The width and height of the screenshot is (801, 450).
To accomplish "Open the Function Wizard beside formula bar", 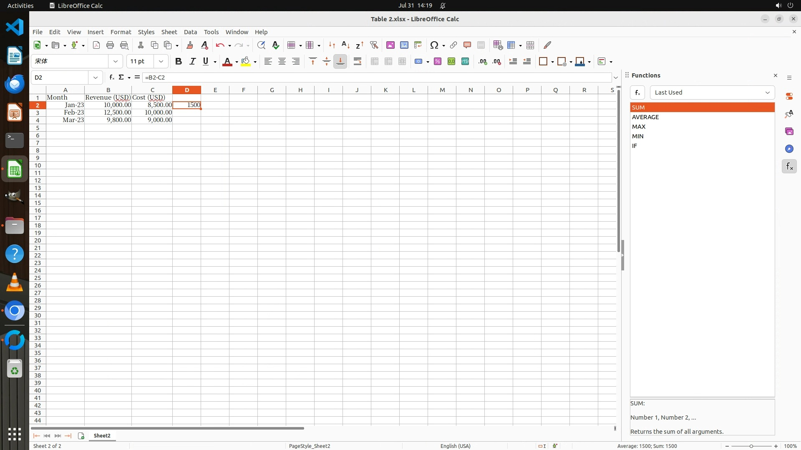I will pos(111,77).
